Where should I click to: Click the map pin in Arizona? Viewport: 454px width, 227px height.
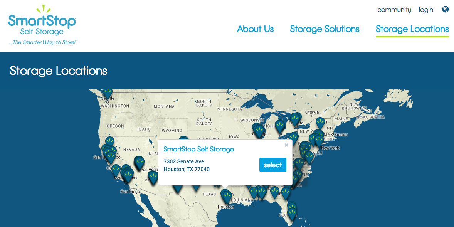[x=153, y=177]
